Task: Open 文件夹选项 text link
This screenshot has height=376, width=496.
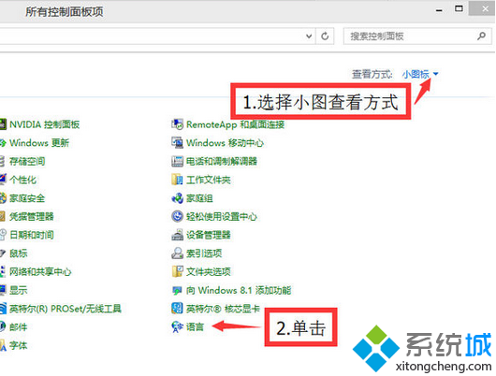Action: 209,271
